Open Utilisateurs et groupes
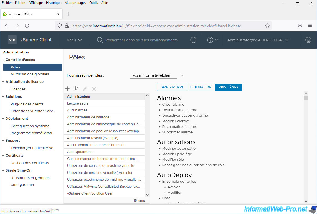Screen dimensions: 317x214 click(30, 178)
